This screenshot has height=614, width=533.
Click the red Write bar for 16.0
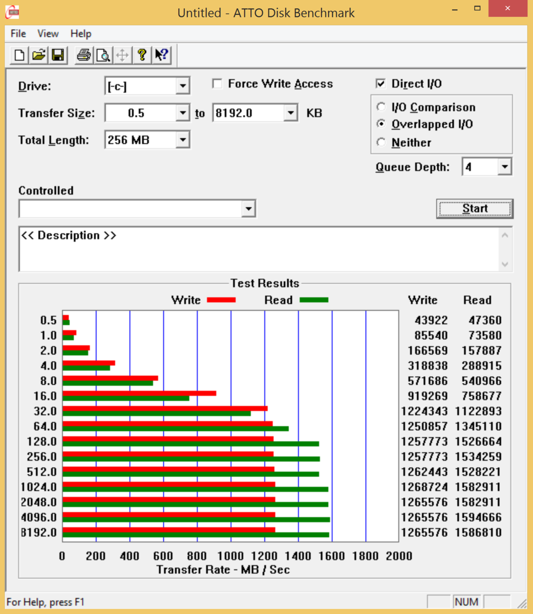pyautogui.click(x=139, y=393)
